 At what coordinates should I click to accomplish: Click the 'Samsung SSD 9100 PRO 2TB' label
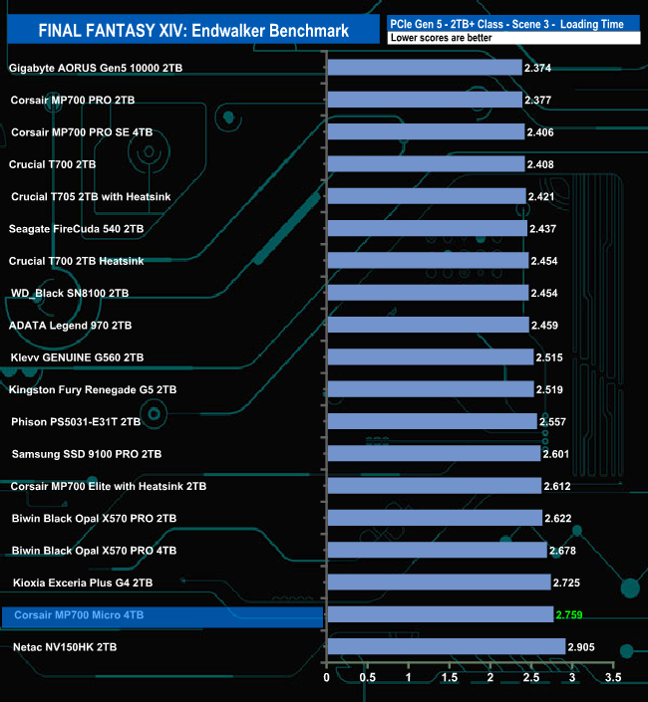pyautogui.click(x=87, y=454)
